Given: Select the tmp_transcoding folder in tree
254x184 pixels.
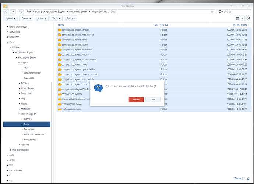Looking at the screenshot, I should coord(20,150).
